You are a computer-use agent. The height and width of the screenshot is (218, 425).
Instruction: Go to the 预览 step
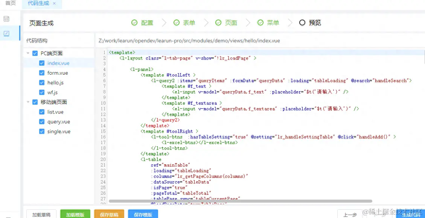[x=315, y=23]
